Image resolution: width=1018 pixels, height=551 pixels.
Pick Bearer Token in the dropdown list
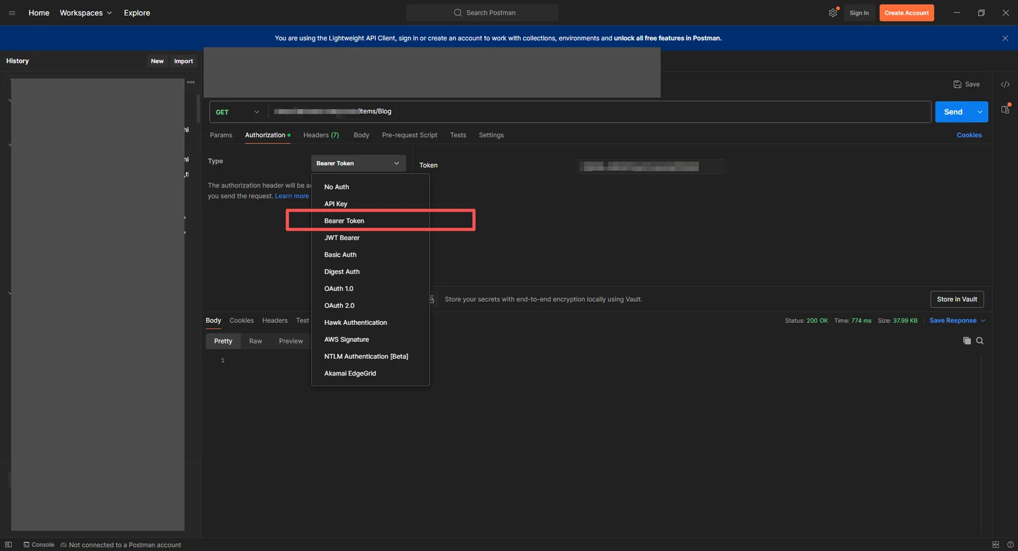click(x=370, y=221)
